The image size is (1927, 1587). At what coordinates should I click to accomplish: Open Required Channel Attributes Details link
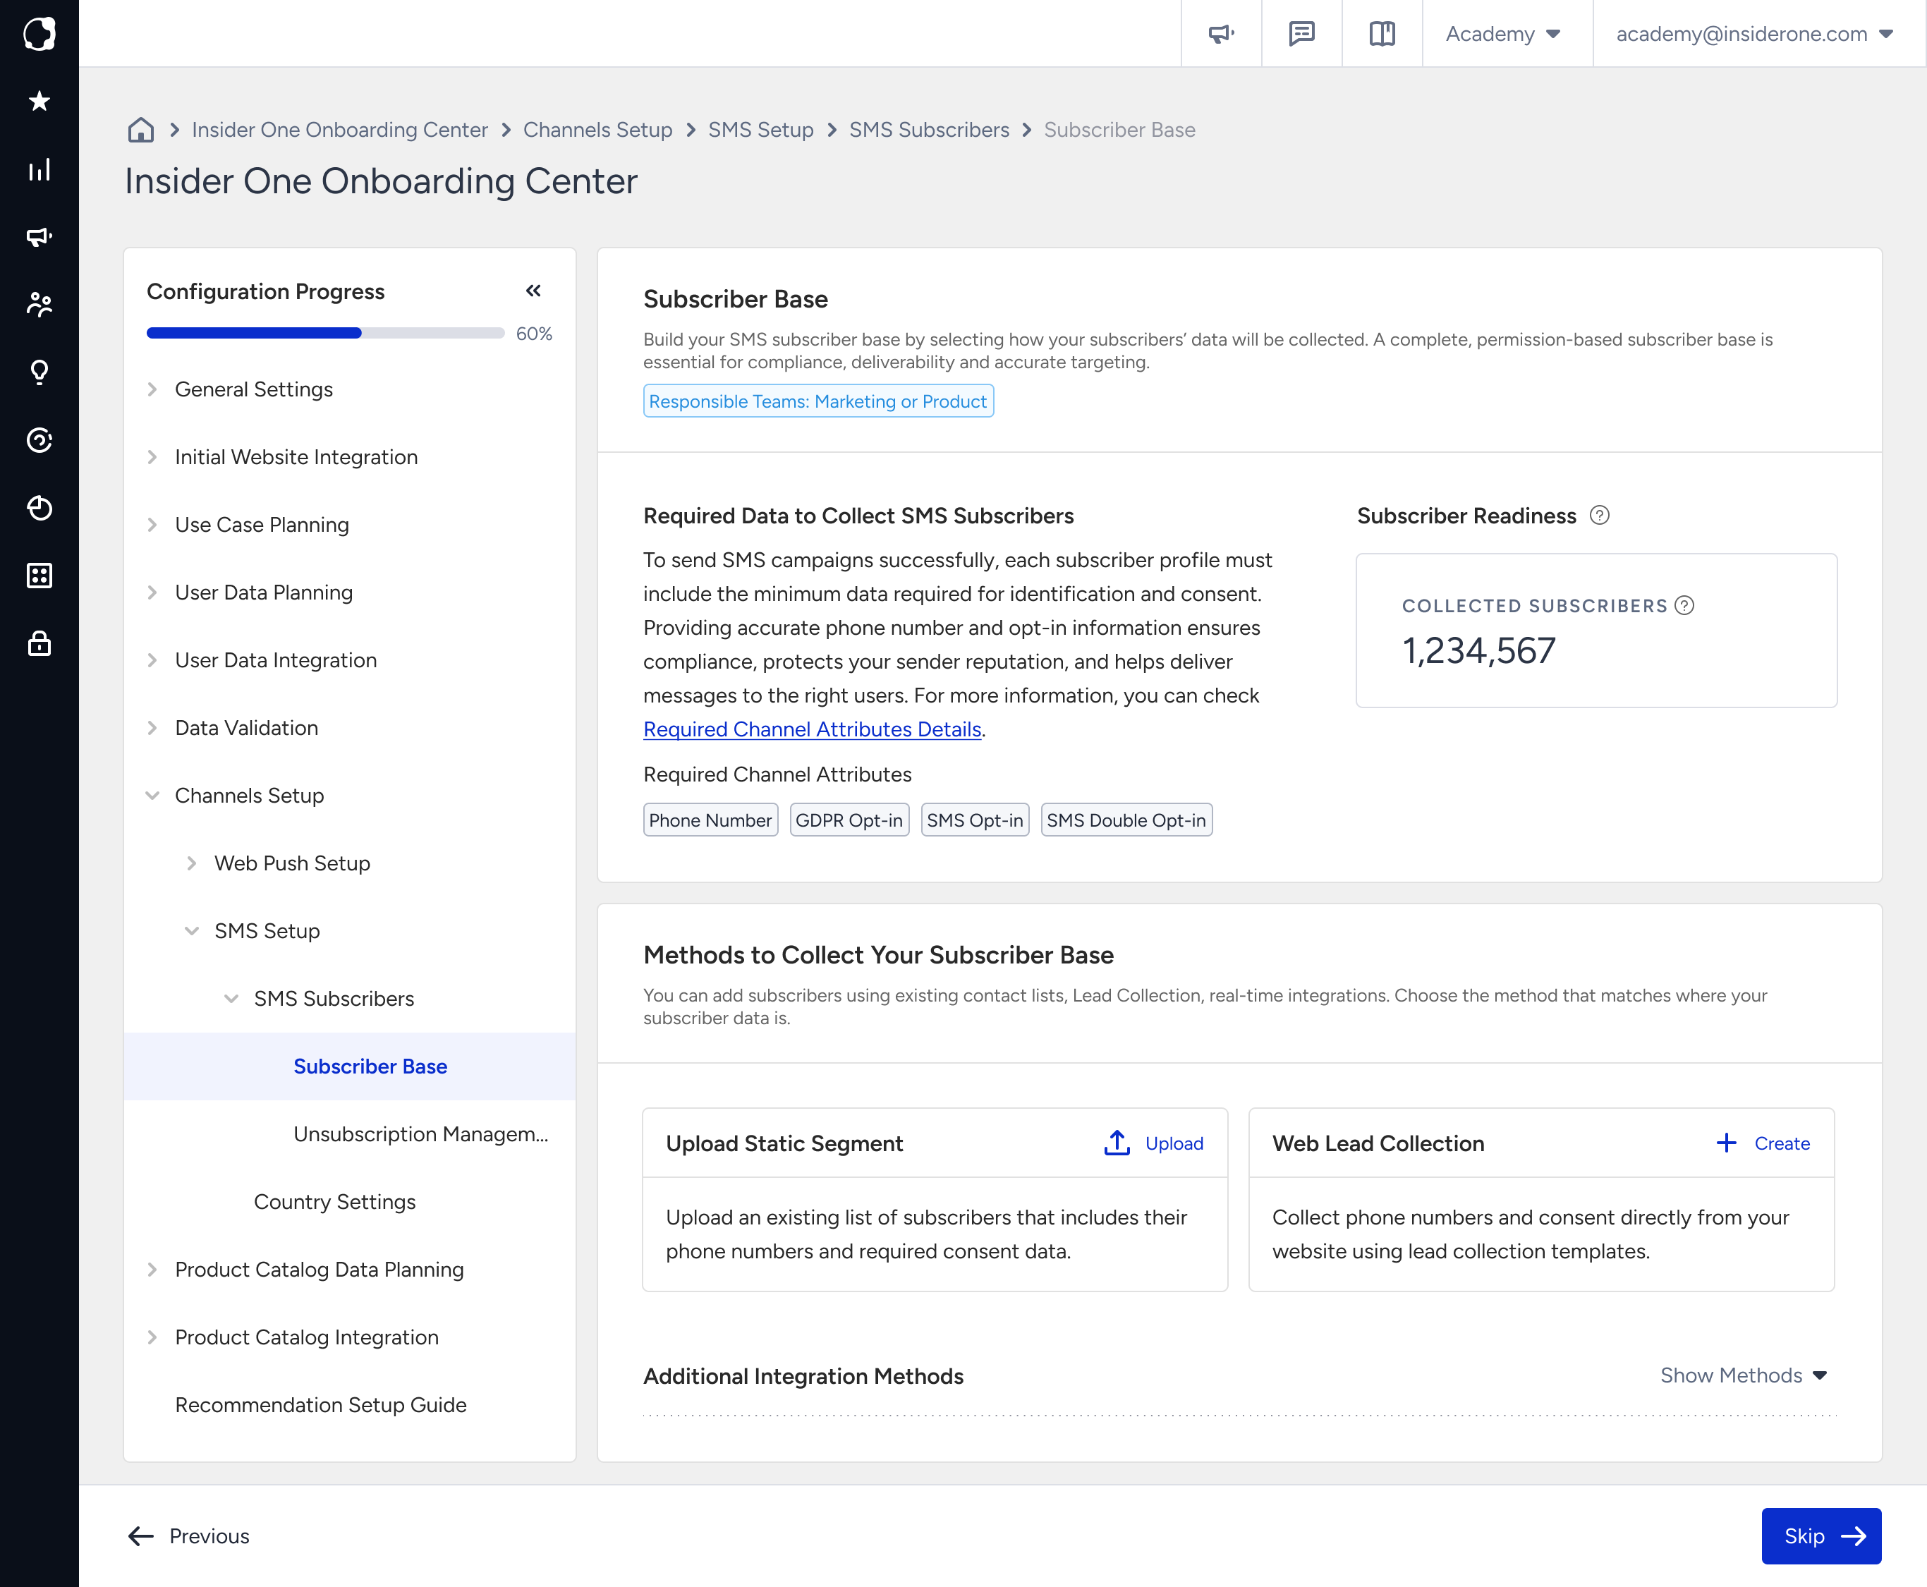813,729
